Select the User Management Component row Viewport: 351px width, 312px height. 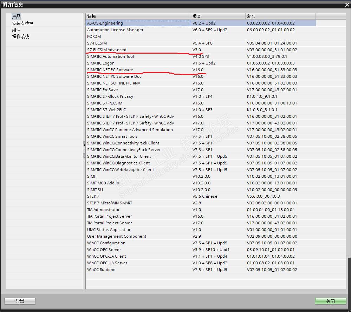click(201, 236)
